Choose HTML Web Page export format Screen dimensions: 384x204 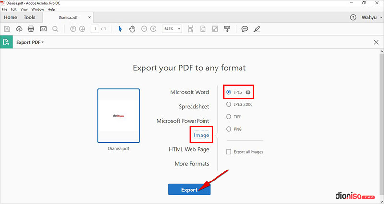coord(189,149)
